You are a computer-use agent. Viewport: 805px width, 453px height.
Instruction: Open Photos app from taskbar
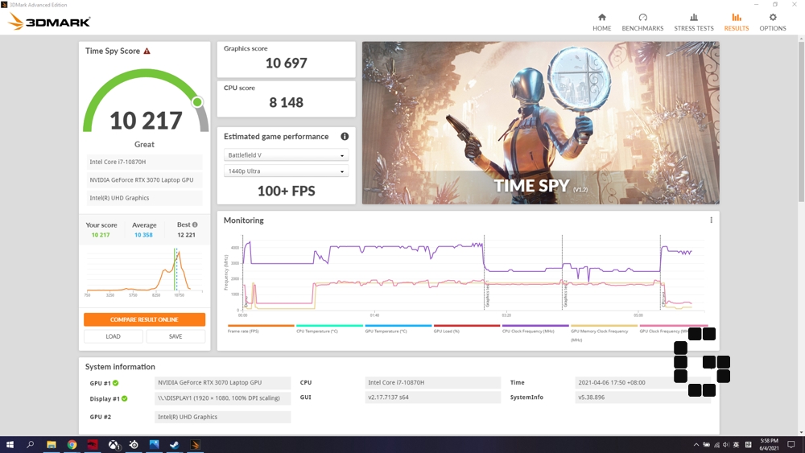tap(154, 444)
